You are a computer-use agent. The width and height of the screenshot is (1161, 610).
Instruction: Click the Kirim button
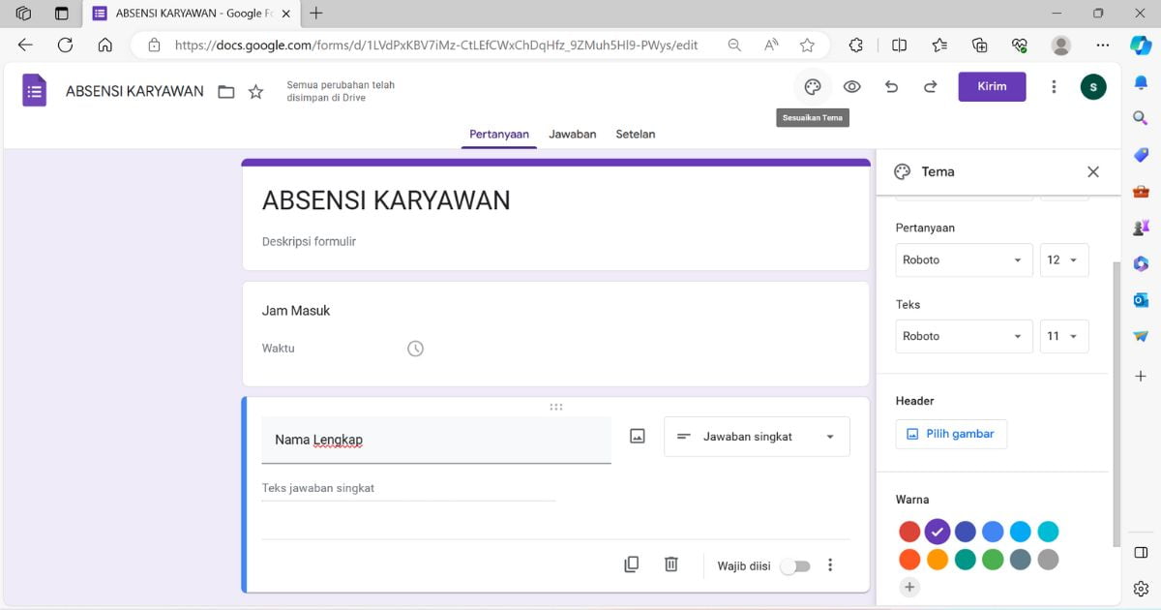[992, 86]
